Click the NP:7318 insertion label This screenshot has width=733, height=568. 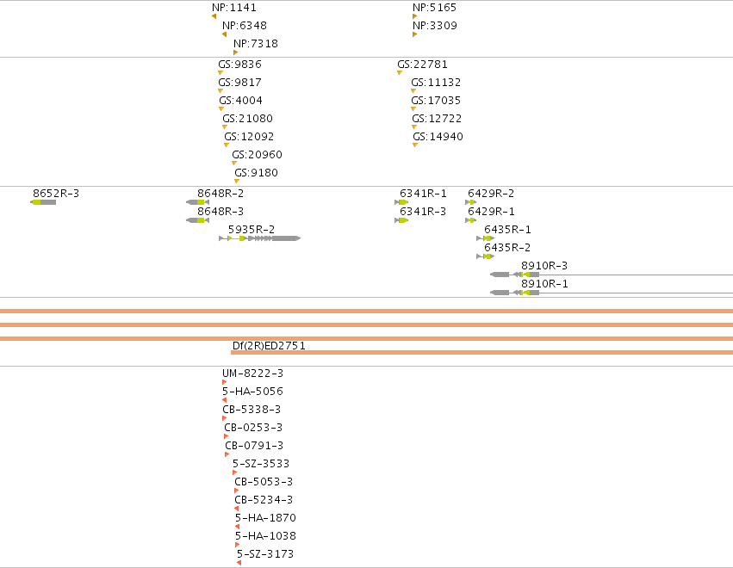point(256,44)
